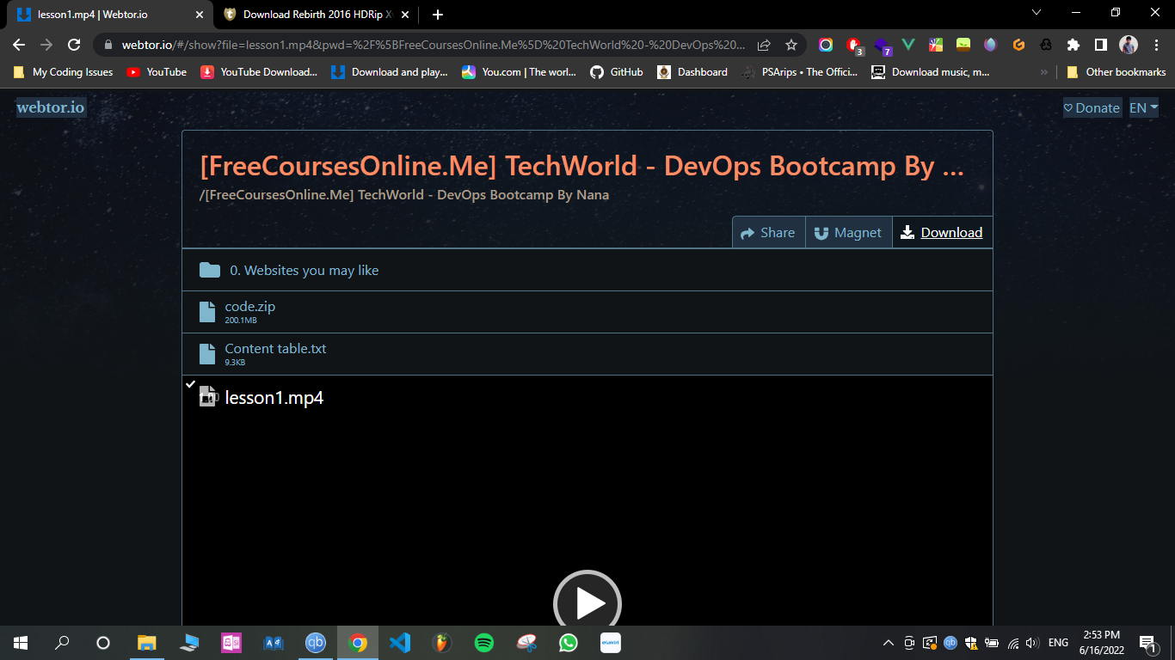Open the YouTube bookmark
The image size is (1175, 660).
click(157, 72)
